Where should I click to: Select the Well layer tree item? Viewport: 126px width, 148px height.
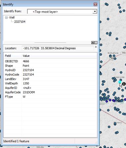click(x=12, y=17)
